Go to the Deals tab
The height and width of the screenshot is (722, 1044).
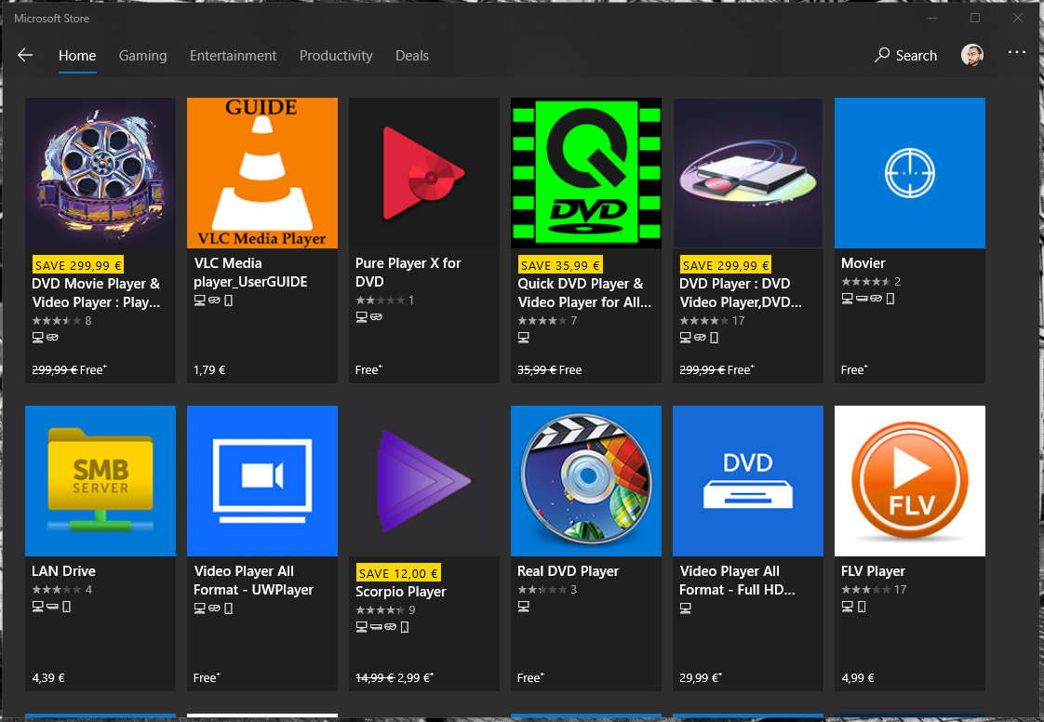pos(411,56)
